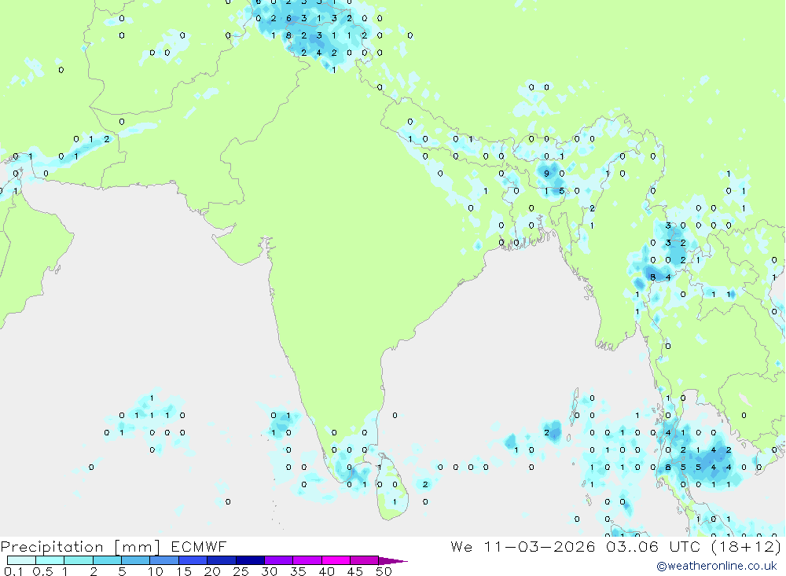Click the 5–10 mm blue legend swatch
786x576 pixels.
pyautogui.click(x=136, y=560)
